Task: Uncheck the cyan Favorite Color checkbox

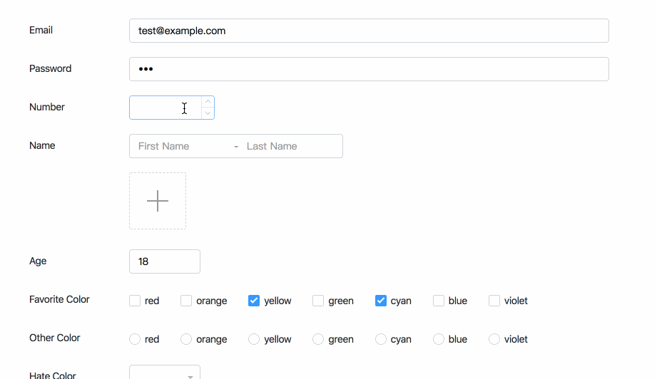Action: [x=381, y=301]
